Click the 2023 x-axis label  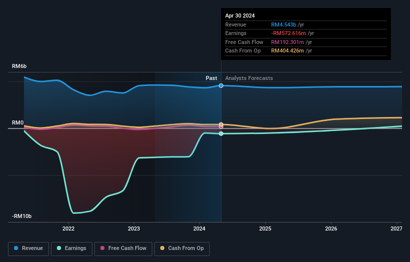point(134,228)
